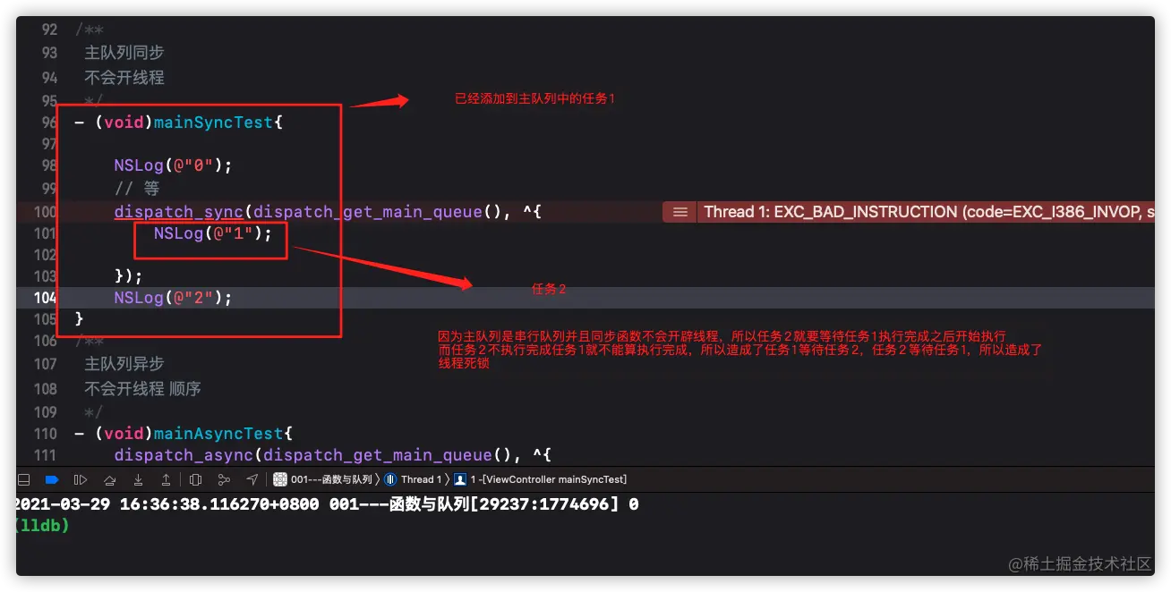
Task: Click the comment 主队列异步 on line 107
Action: pyautogui.click(x=124, y=364)
